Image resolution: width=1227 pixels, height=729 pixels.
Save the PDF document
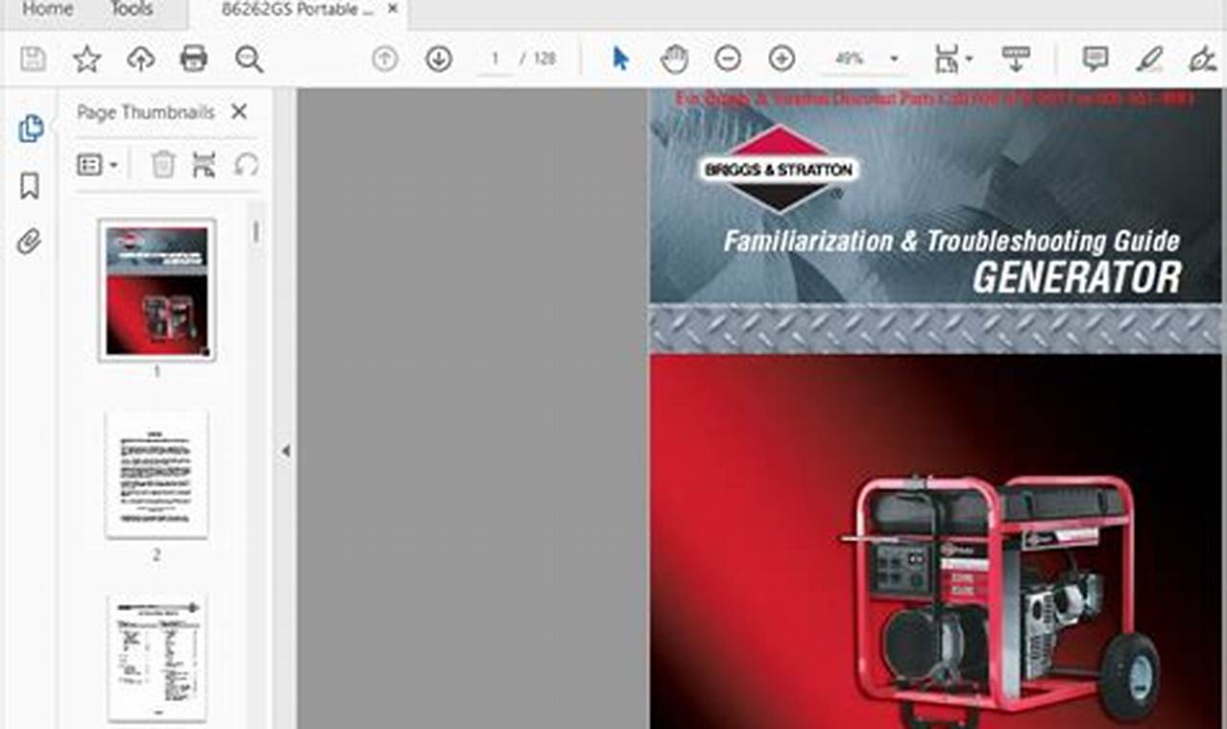pos(32,59)
